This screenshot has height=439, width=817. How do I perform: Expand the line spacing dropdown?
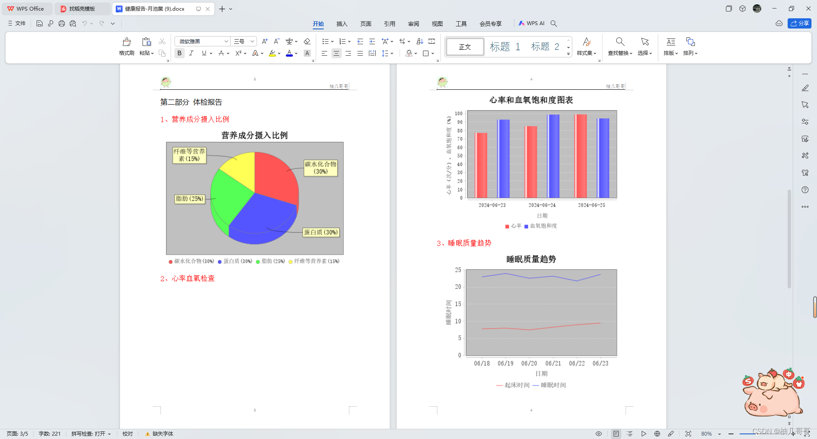(x=392, y=53)
